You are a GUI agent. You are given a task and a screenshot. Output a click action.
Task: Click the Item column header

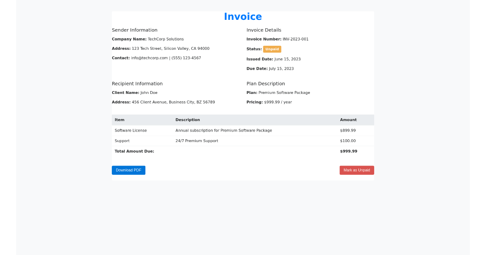click(119, 120)
